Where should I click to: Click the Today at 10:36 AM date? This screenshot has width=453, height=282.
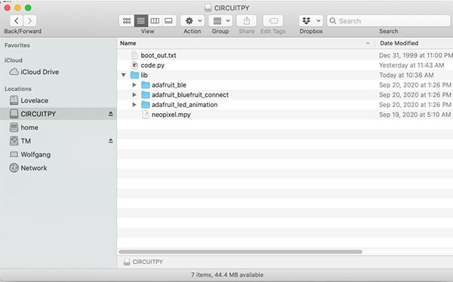(x=406, y=75)
